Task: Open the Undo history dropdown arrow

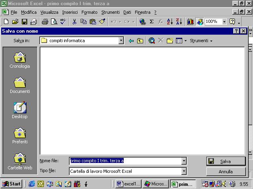Action: [120, 22]
